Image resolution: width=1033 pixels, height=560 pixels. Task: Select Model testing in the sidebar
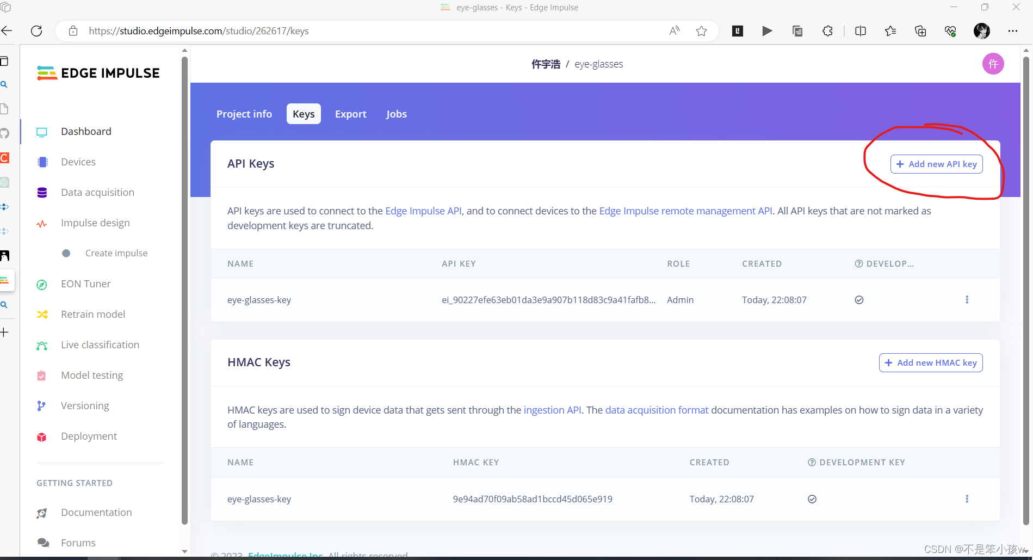coord(91,375)
